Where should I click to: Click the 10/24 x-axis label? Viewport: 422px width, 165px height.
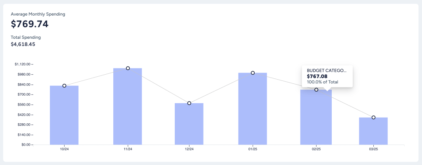(x=64, y=149)
